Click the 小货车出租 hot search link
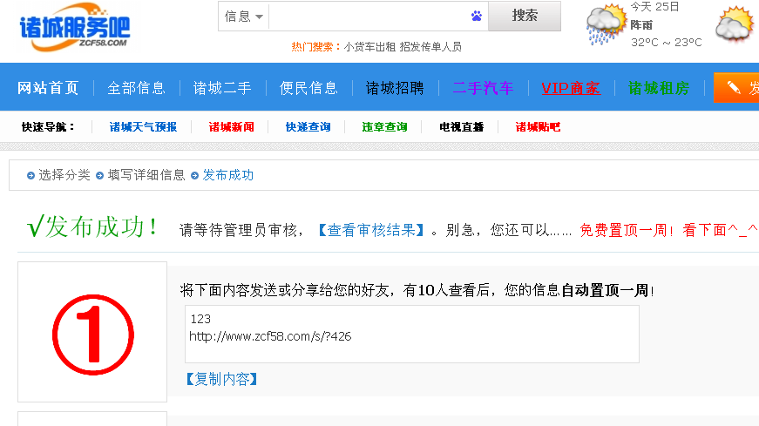The height and width of the screenshot is (426, 759). [369, 46]
